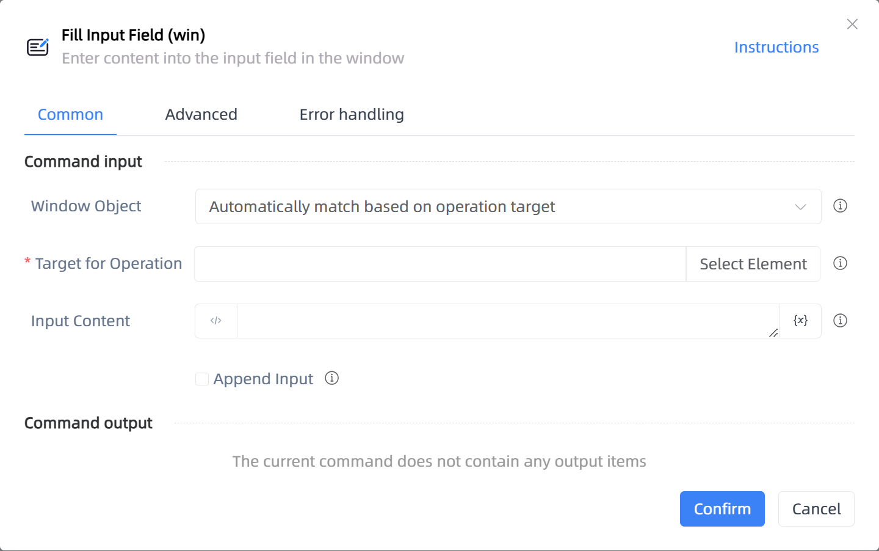Image resolution: width=879 pixels, height=551 pixels.
Task: Switch to the Advanced tab
Action: click(x=201, y=114)
